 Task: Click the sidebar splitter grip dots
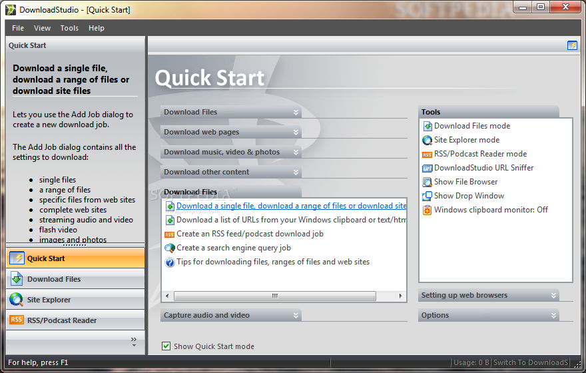point(75,246)
